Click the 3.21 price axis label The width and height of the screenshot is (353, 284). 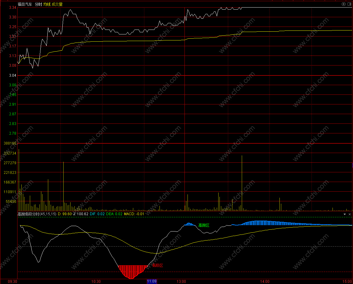[13, 37]
